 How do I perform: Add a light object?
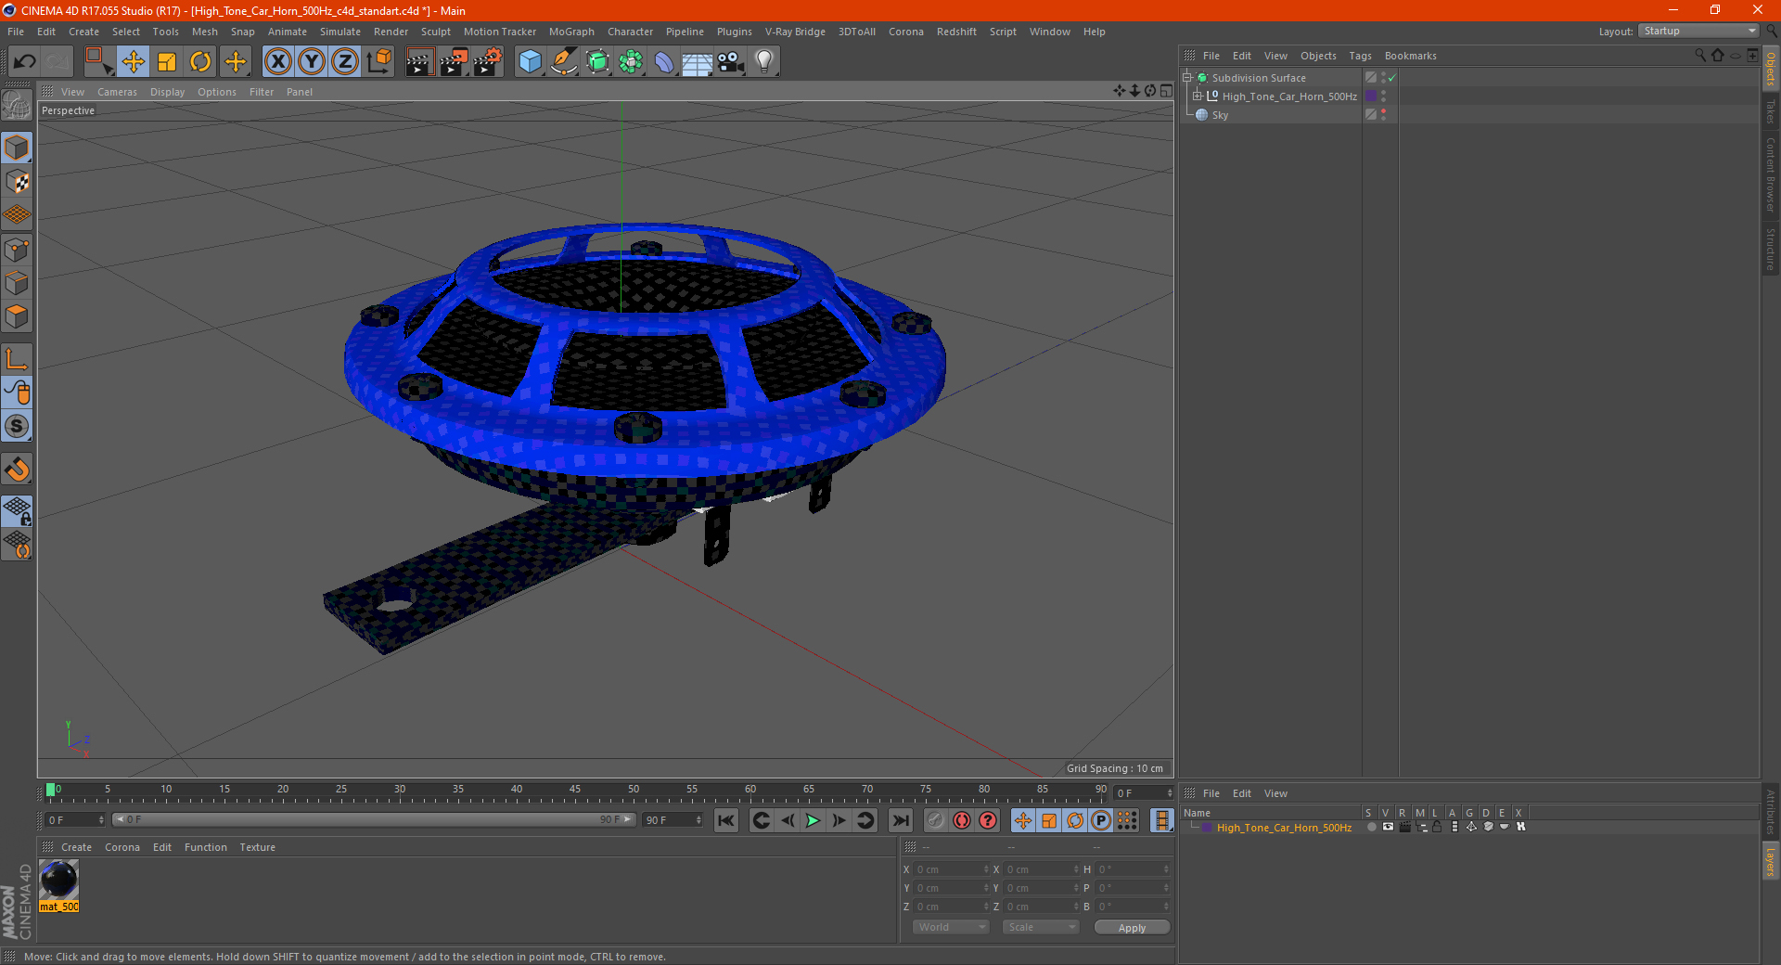pyautogui.click(x=764, y=62)
